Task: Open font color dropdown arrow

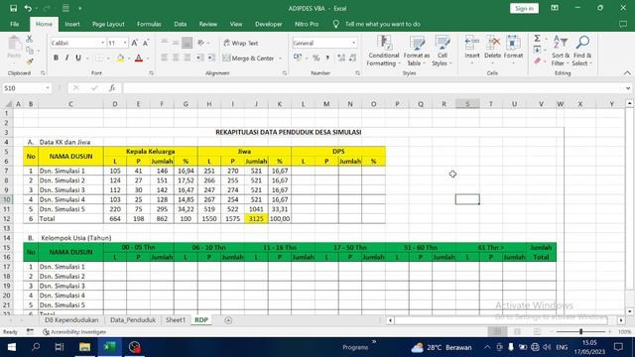Action: pyautogui.click(x=148, y=59)
